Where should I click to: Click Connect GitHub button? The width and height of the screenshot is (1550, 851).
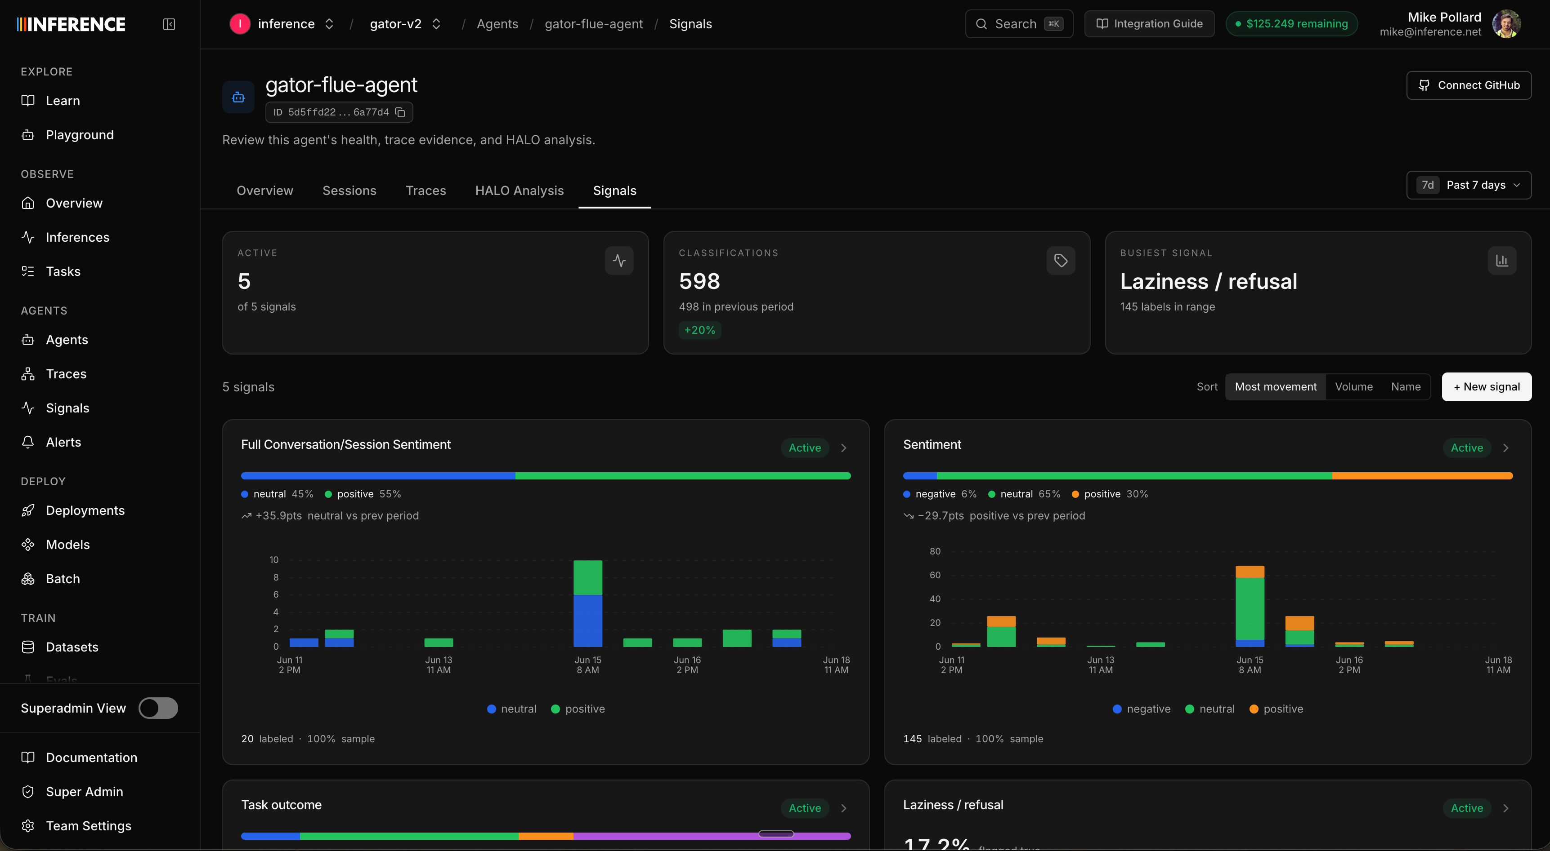1469,85
